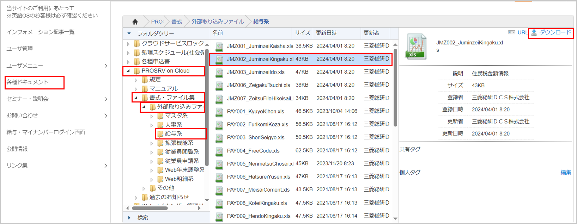Viewport: 577px width, 224px height.
Task: Click folder icon of クラウドサービスロック
Action: pyautogui.click(x=137, y=44)
